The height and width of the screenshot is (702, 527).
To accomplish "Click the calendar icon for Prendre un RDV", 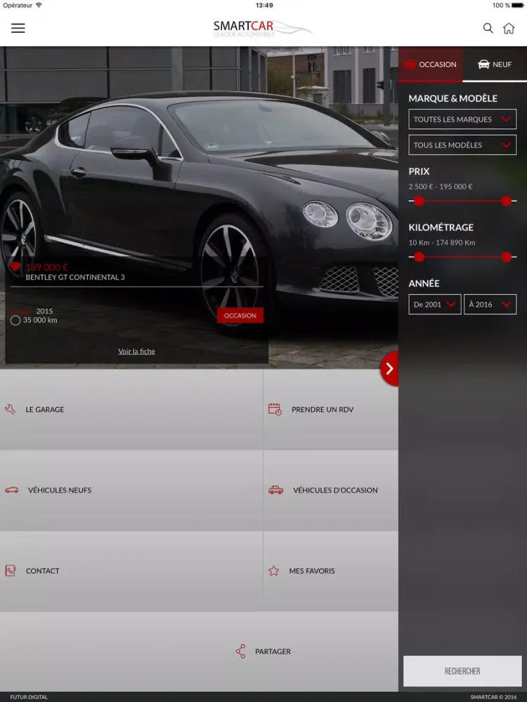I will click(x=275, y=409).
